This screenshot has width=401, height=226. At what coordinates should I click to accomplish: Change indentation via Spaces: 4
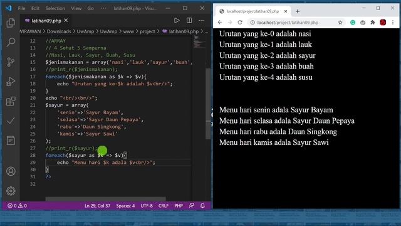point(125,206)
